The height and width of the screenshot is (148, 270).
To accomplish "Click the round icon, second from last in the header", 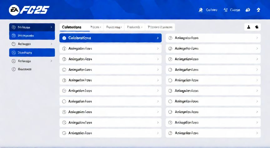I will (247, 10).
